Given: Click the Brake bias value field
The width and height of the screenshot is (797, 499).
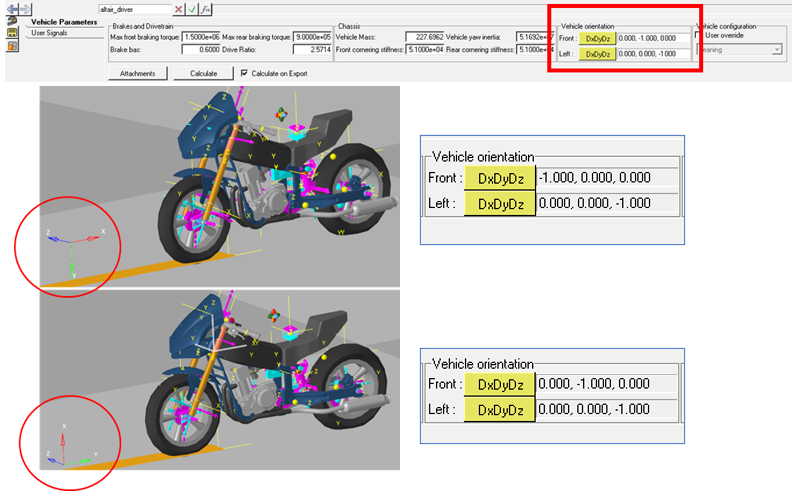Looking at the screenshot, I should tap(201, 49).
